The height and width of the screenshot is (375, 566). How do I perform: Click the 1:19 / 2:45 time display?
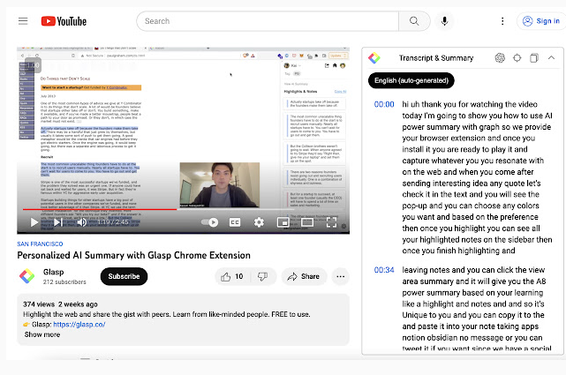113,222
